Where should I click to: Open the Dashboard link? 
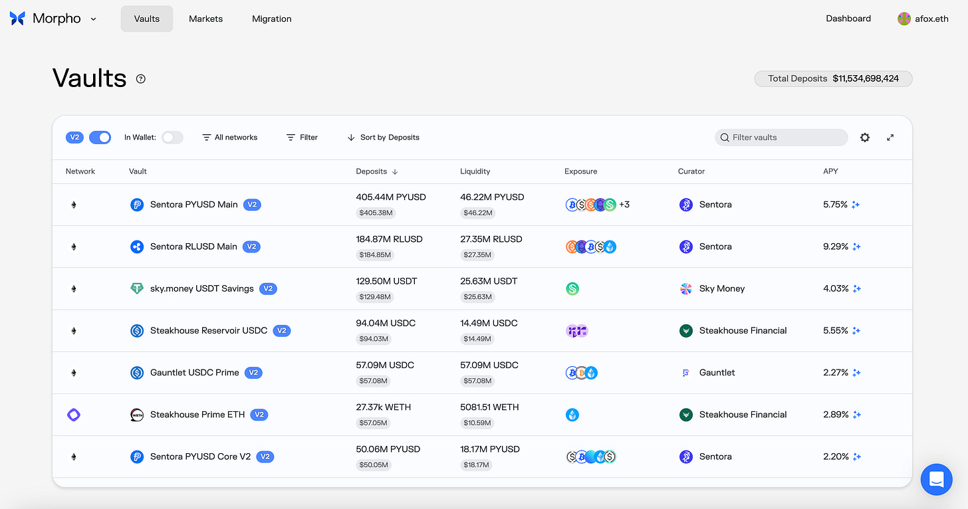[848, 19]
